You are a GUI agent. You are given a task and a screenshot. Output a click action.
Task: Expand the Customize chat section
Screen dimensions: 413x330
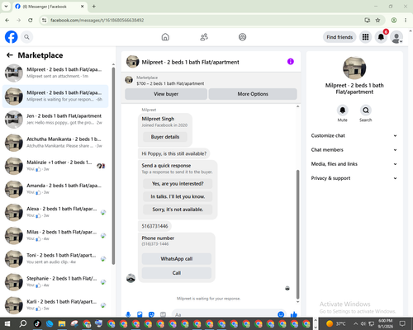coord(354,135)
